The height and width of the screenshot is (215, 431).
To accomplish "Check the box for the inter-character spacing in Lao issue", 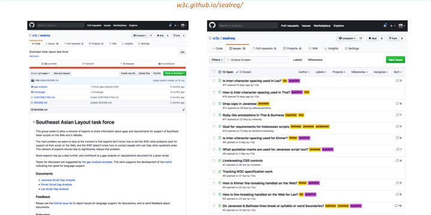I will pos(214,81).
